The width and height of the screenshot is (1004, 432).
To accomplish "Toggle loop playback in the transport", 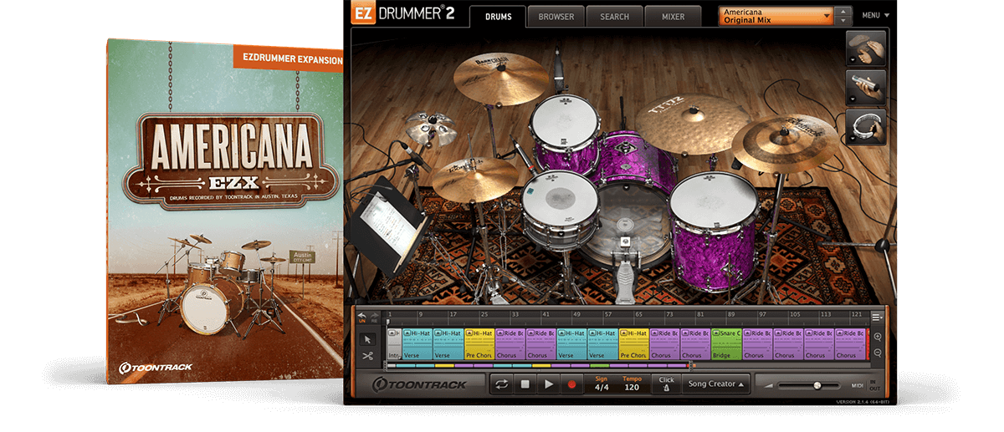I will [502, 384].
